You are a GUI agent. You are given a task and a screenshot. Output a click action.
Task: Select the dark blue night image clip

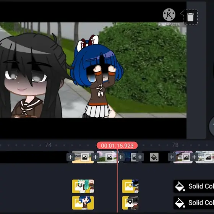(x=130, y=157)
